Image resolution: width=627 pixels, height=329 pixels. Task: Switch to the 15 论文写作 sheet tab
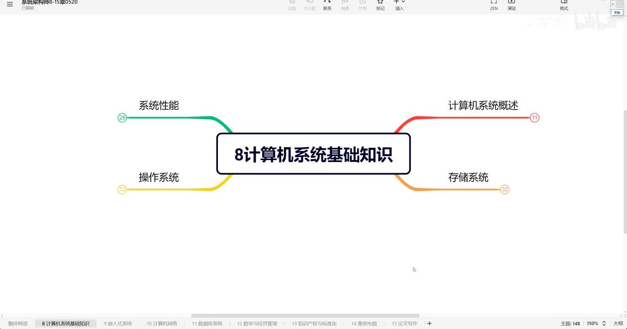pos(405,324)
